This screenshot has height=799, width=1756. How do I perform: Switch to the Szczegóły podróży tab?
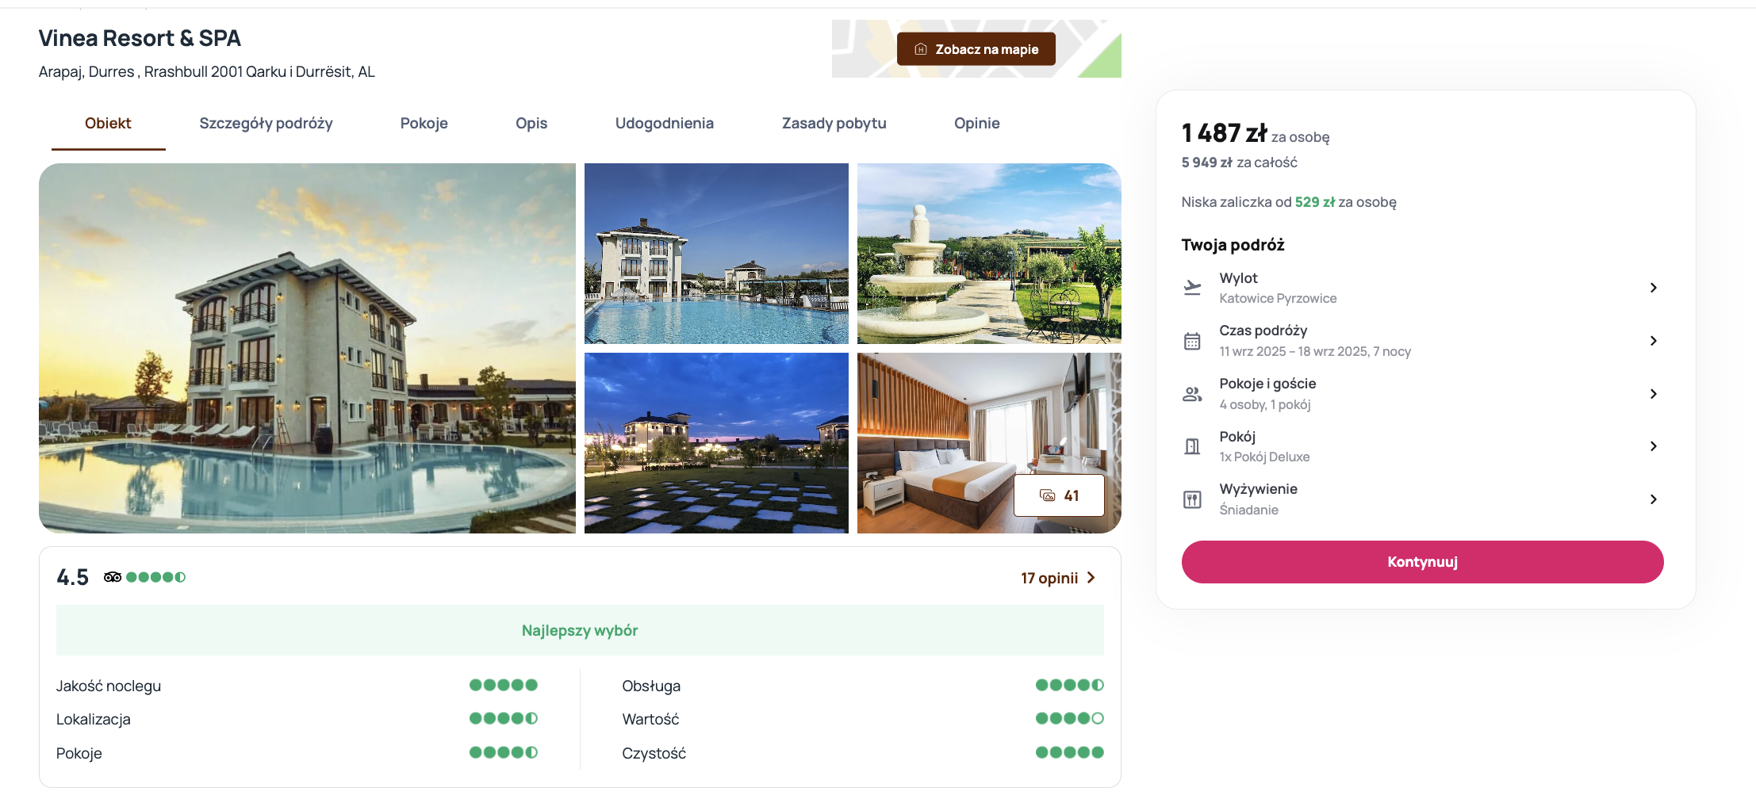(266, 124)
